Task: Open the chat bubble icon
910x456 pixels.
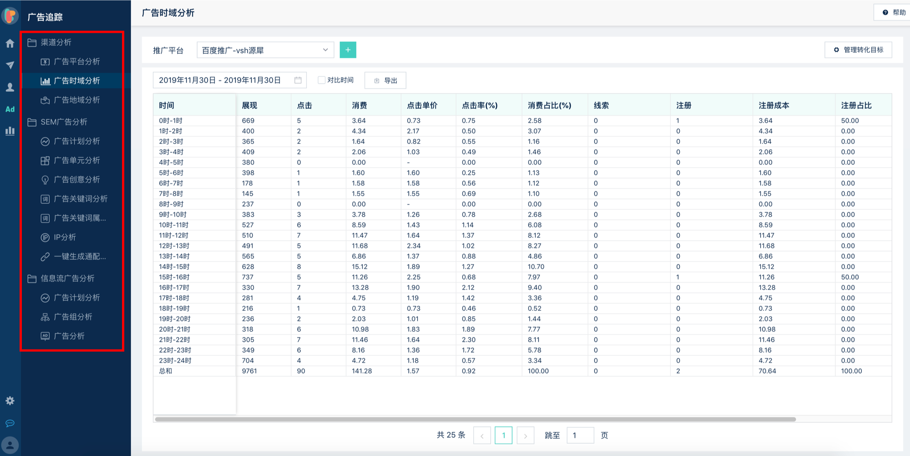Action: point(10,423)
